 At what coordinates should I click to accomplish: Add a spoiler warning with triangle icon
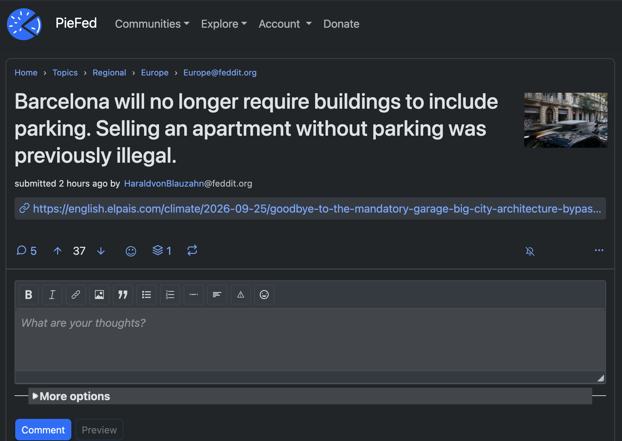click(241, 295)
